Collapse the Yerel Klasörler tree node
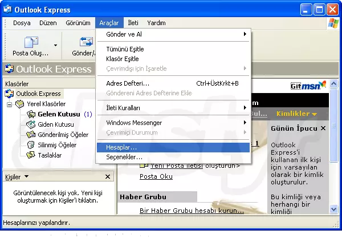342x238 pixels. [x=9, y=104]
